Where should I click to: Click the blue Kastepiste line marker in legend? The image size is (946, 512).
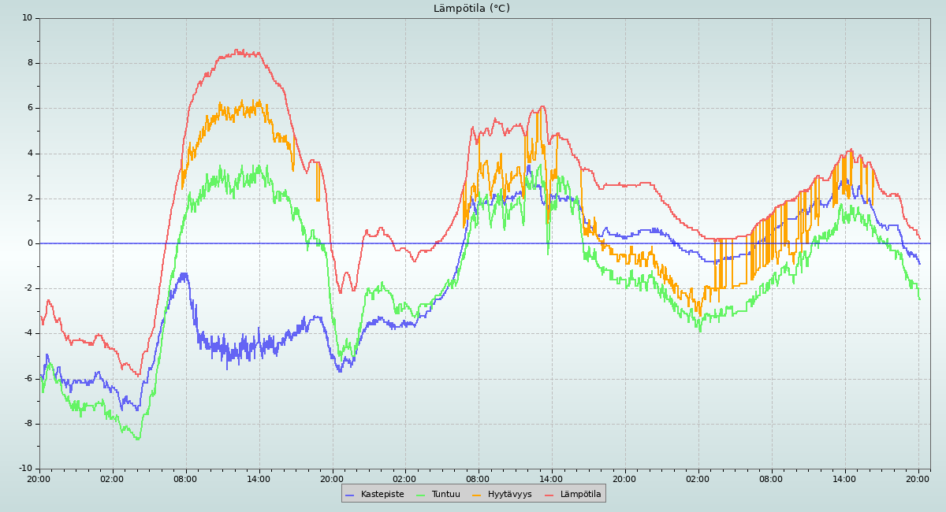coord(350,495)
